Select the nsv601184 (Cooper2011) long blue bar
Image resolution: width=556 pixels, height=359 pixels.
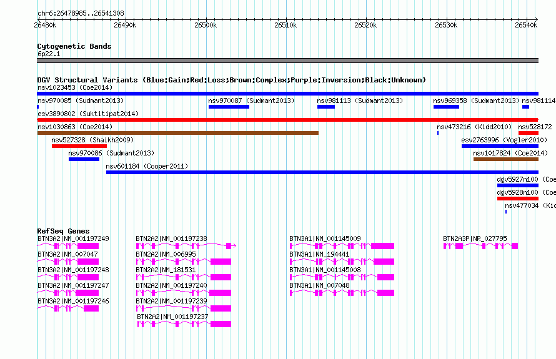[x=322, y=172]
